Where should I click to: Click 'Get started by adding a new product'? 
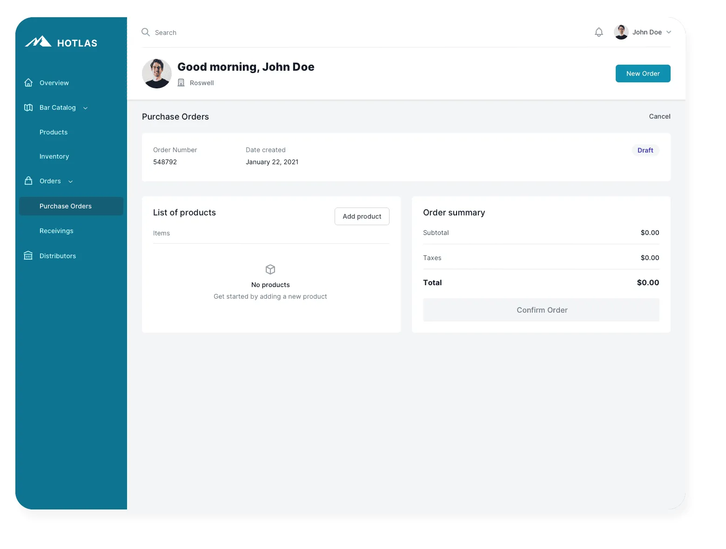coord(270,296)
